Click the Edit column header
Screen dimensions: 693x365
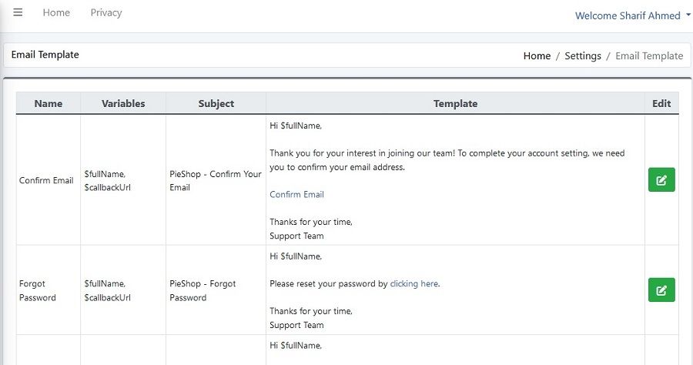pos(661,103)
